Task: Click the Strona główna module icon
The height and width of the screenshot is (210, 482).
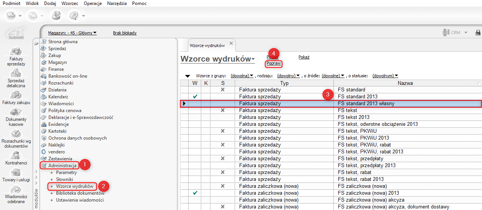Action: [44, 42]
